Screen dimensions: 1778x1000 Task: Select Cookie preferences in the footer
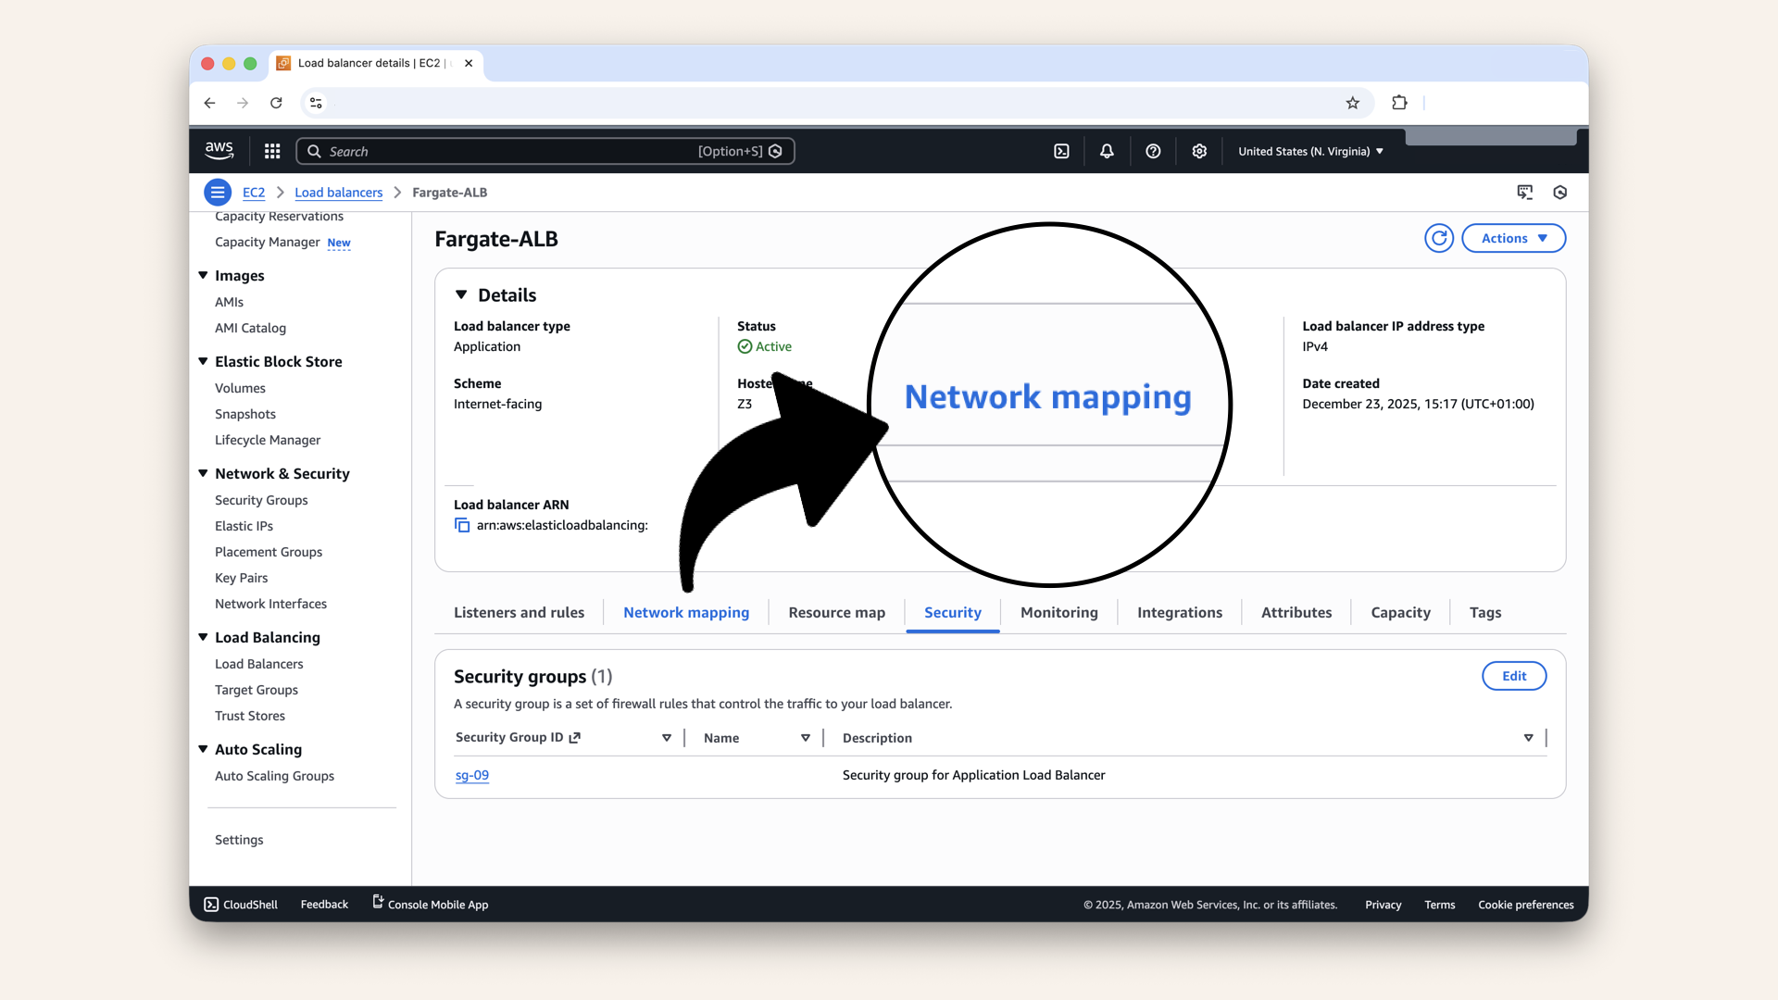[x=1525, y=905]
